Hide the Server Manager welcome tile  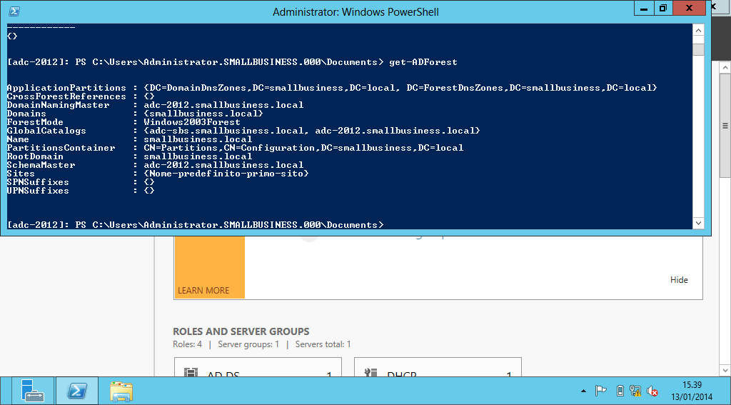[x=679, y=280]
